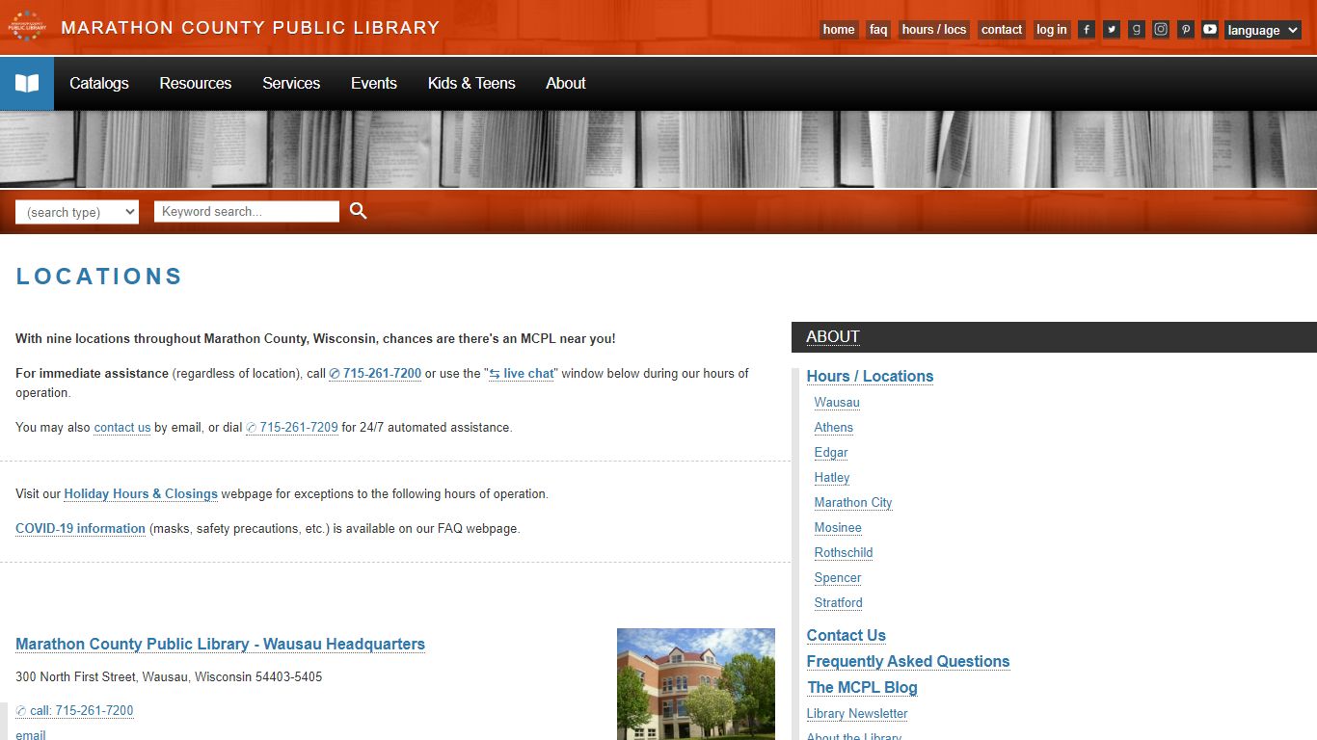Open the live chat link

point(522,374)
